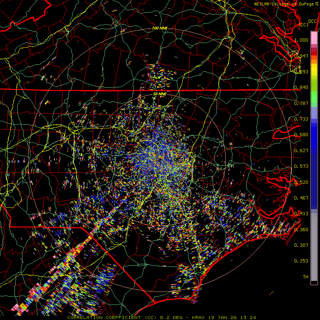Click the 0.893 scale value
Image resolution: width=320 pixels, height=320 pixels.
301,71
